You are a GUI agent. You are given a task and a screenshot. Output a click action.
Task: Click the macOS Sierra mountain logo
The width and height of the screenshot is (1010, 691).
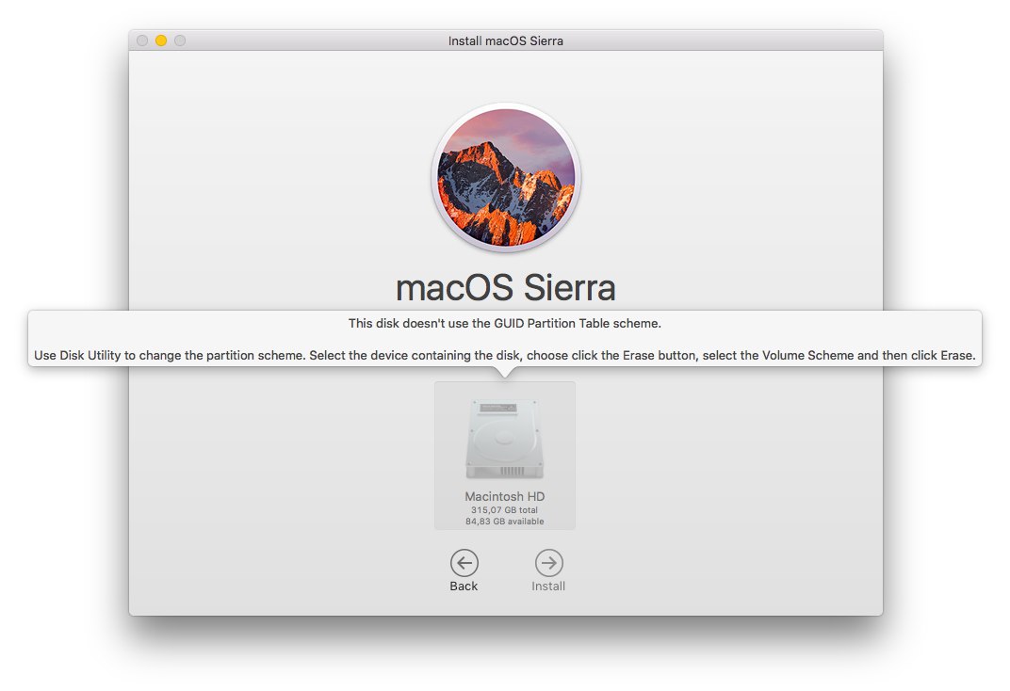pos(506,178)
